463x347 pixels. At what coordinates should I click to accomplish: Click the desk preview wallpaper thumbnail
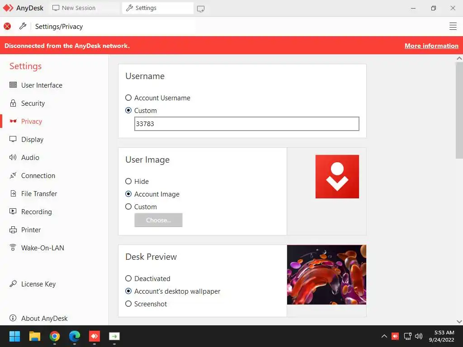pyautogui.click(x=326, y=275)
